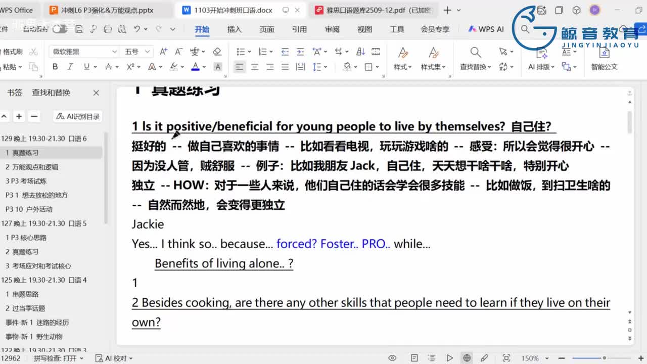Switch to the 插入 ribbon tab
This screenshot has height=364, width=647.
click(x=235, y=29)
